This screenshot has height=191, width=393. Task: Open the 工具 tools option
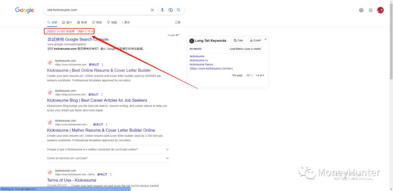(x=177, y=22)
